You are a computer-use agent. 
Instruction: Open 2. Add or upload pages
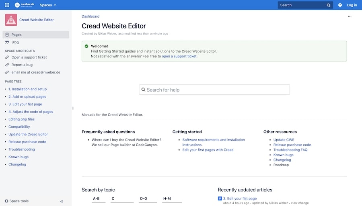click(x=27, y=96)
